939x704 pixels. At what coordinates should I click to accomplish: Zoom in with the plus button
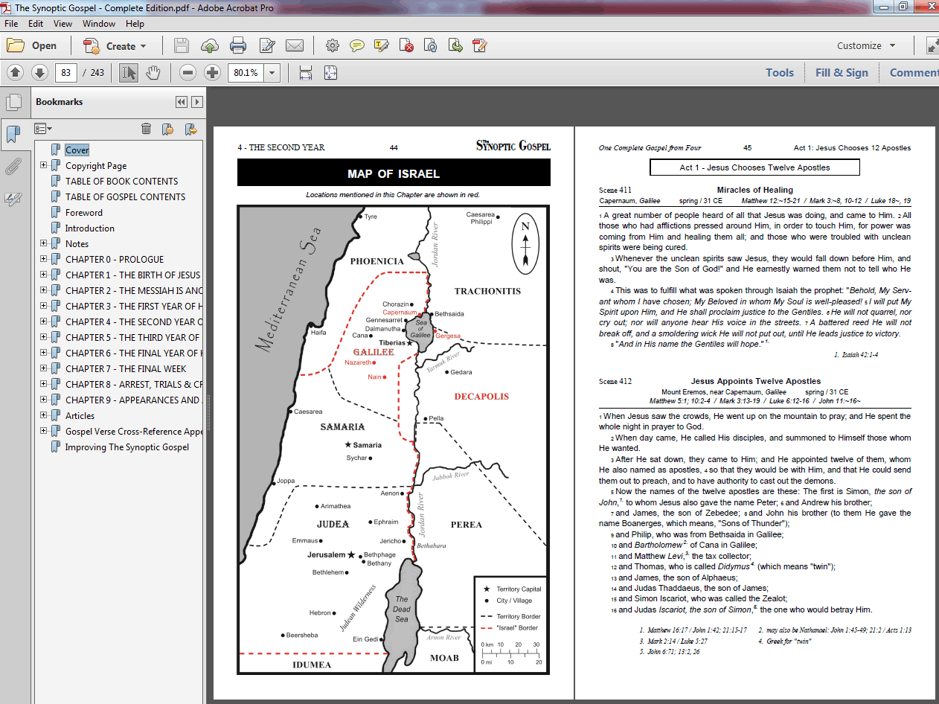213,72
